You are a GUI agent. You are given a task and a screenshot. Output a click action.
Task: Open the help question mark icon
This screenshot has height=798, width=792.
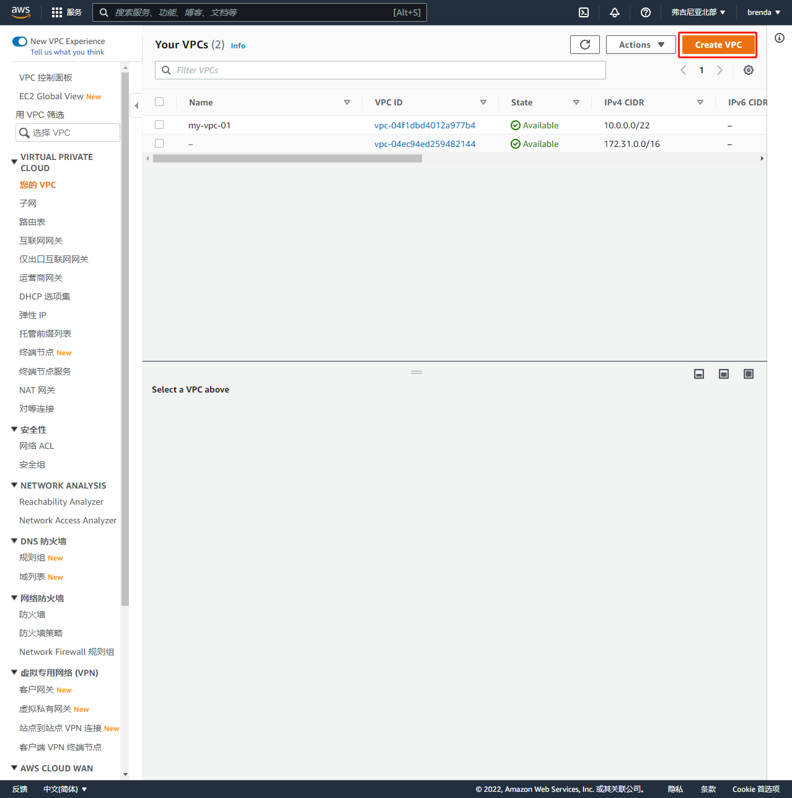(646, 12)
